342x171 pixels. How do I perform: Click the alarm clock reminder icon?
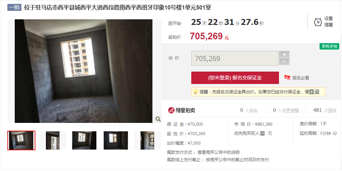(x=318, y=22)
